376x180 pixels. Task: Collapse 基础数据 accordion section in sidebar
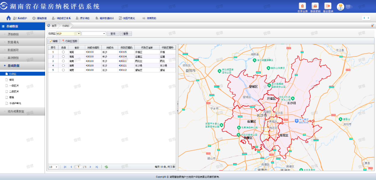click(23, 66)
